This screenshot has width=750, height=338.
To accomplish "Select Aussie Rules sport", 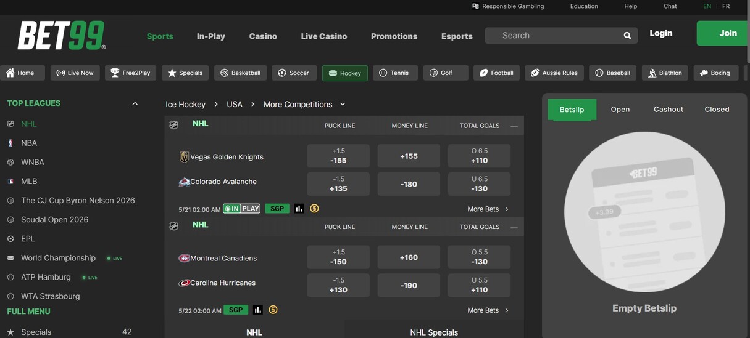I will (x=554, y=73).
